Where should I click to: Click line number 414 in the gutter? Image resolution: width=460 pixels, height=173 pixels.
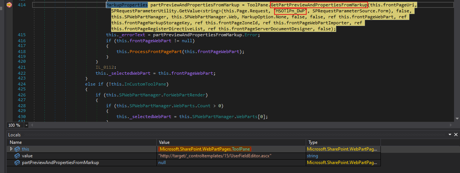[x=22, y=5]
